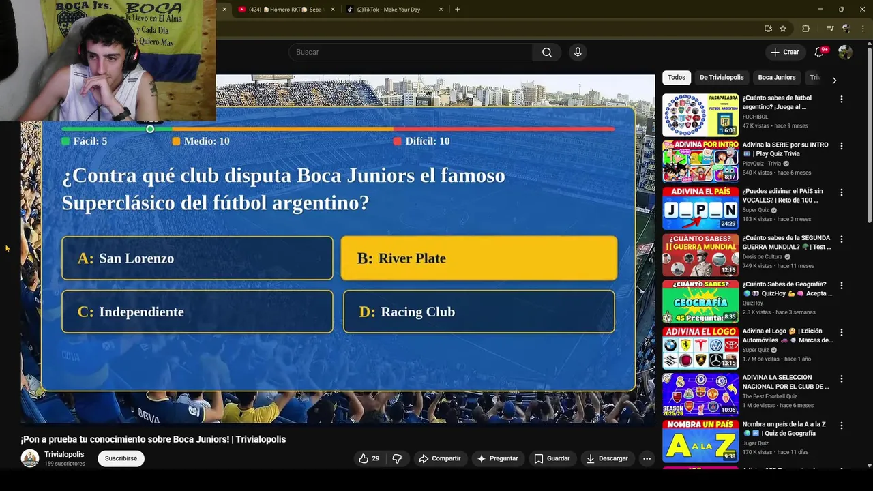Open options for Adivina el Logo video
Viewport: 873px width, 491px height.
pos(841,332)
